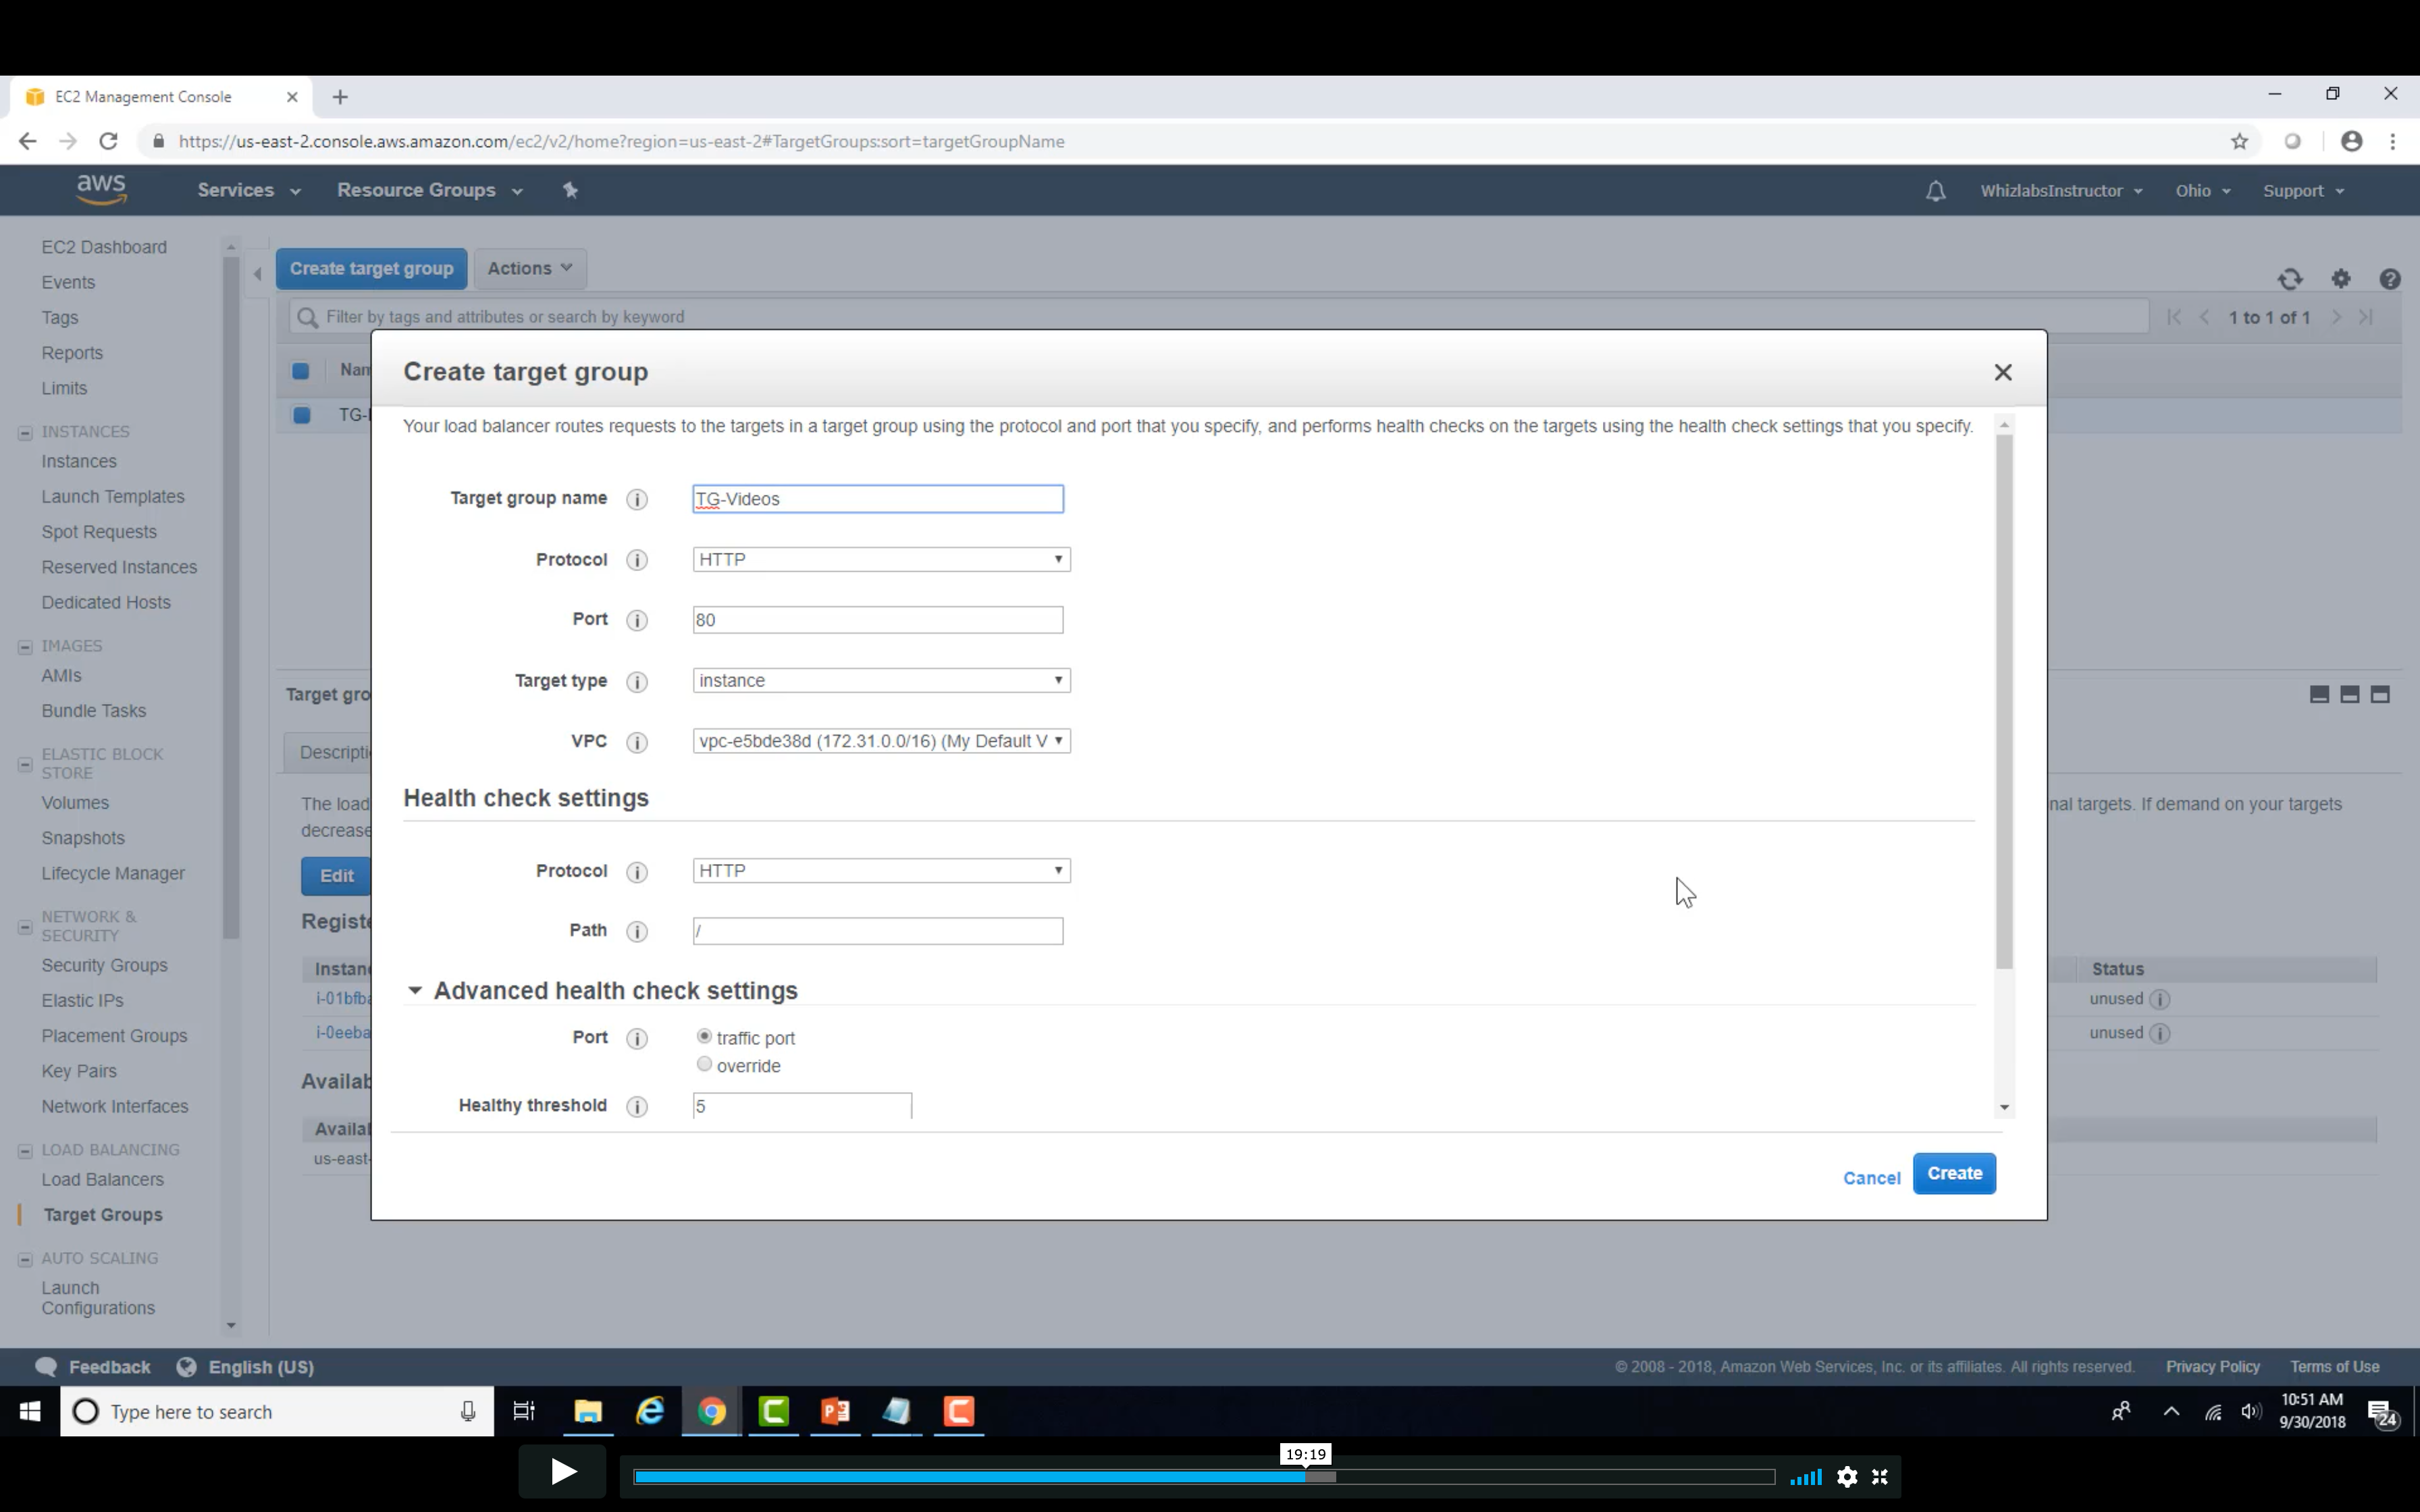This screenshot has height=1512, width=2420.
Task: Toggle the select-all checkbox in table header
Action: click(300, 371)
